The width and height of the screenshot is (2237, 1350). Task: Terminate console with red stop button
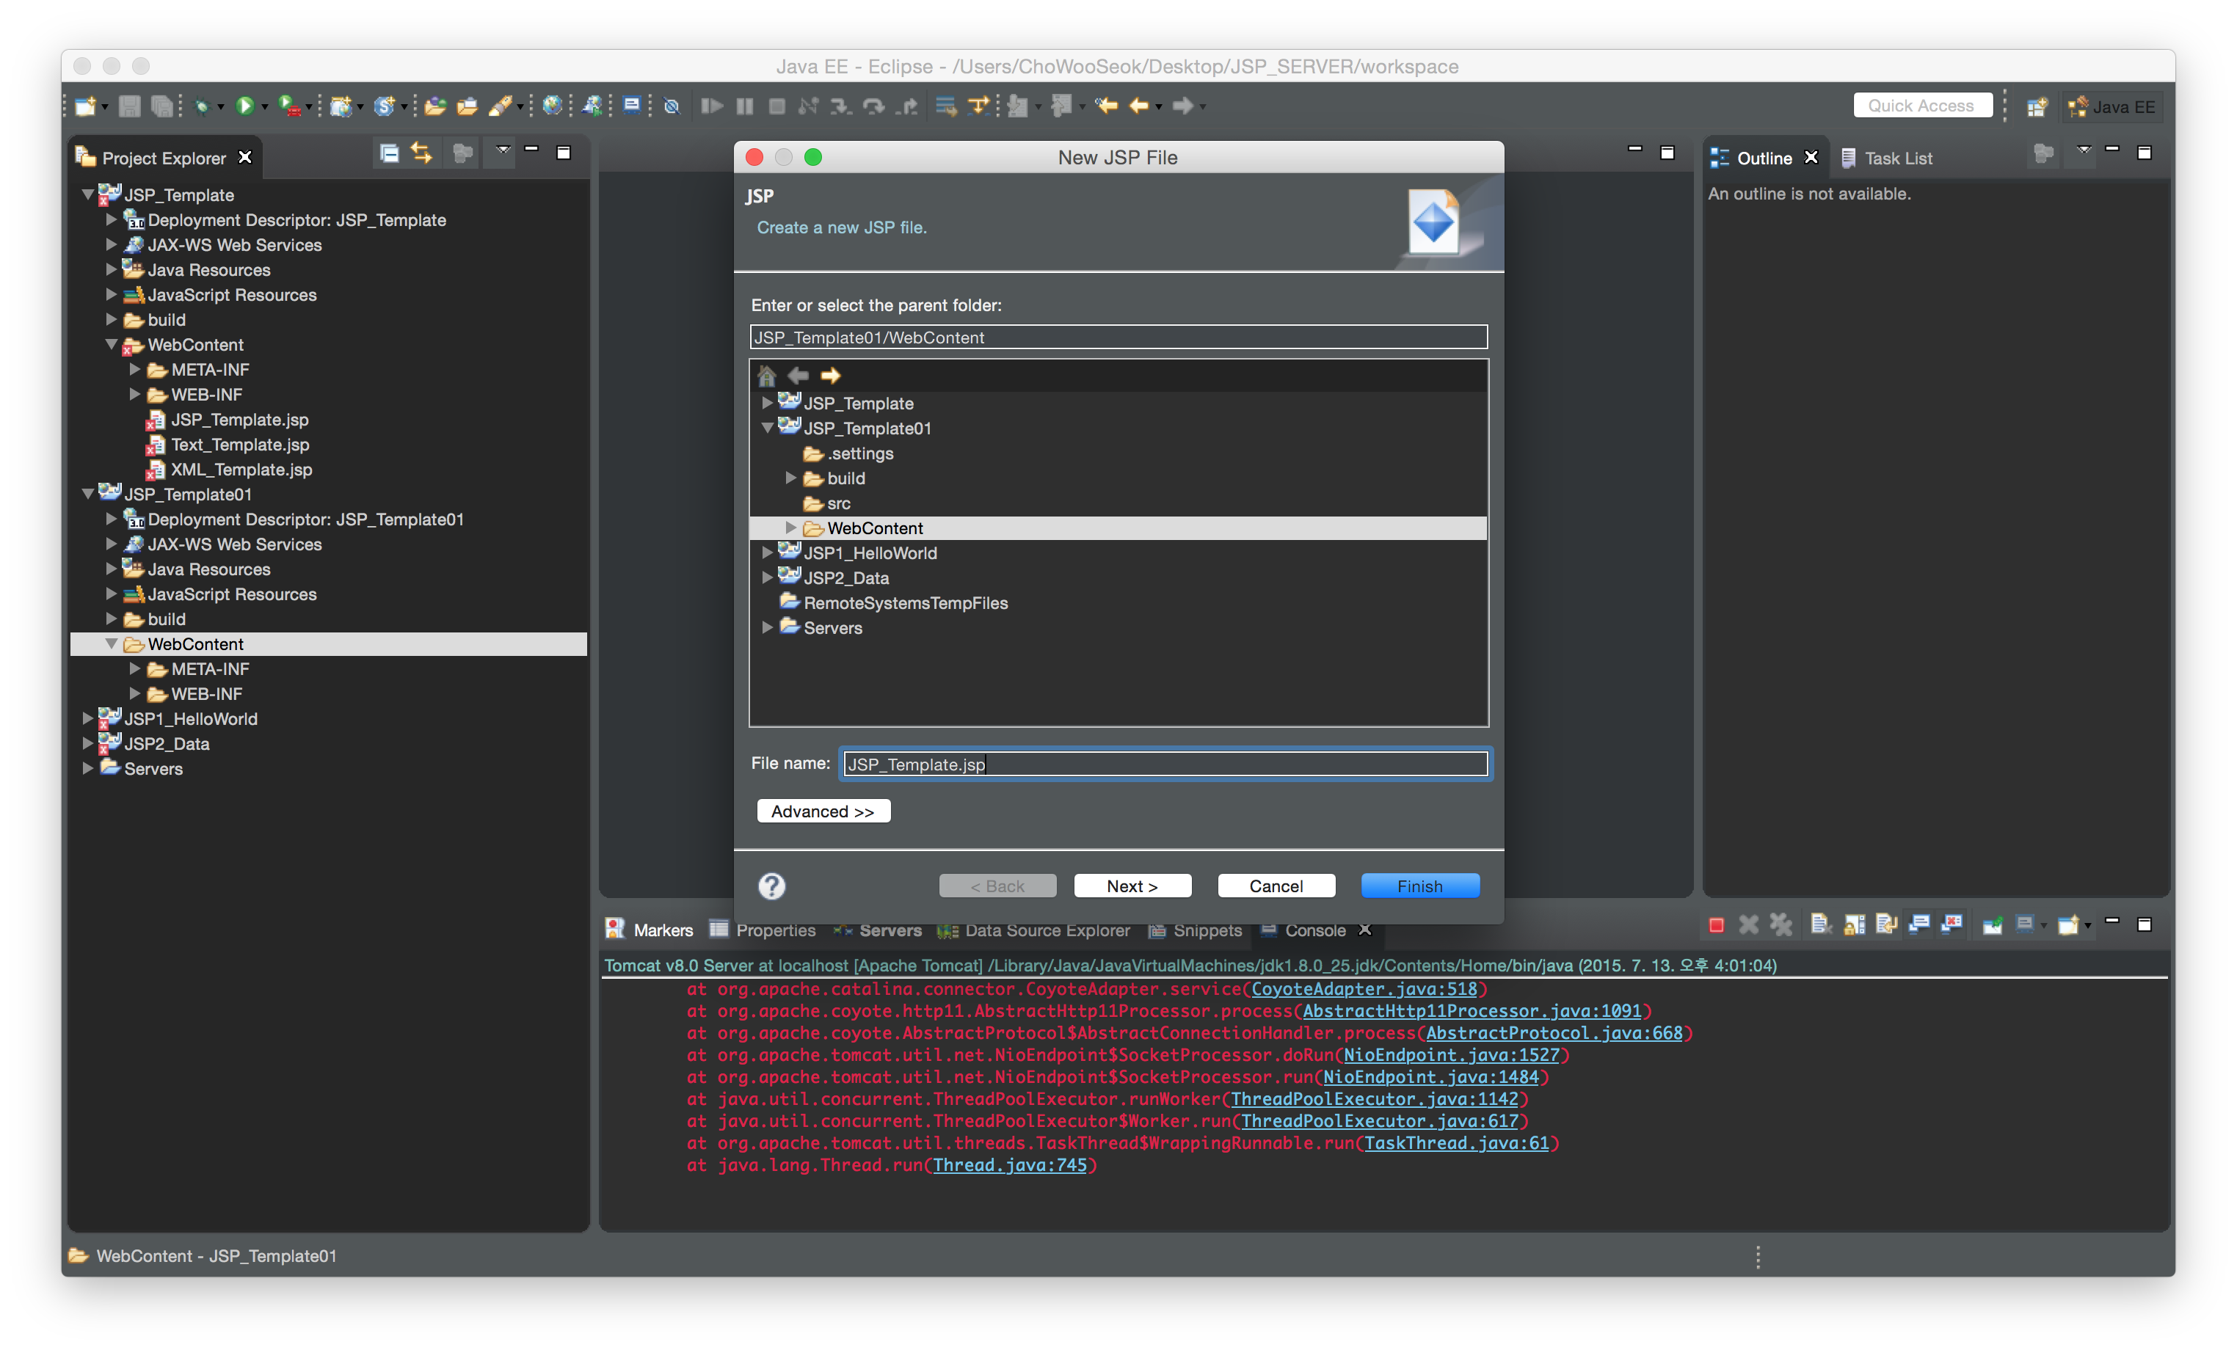(1716, 925)
